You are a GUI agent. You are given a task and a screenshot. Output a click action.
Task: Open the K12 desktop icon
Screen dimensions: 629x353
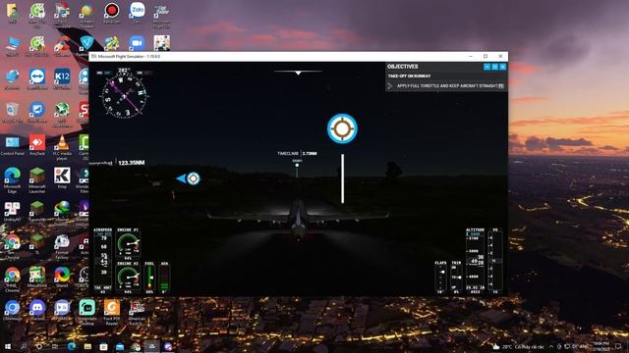click(x=62, y=78)
